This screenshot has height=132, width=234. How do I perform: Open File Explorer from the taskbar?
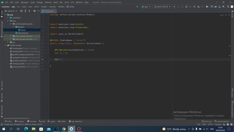point(34,129)
